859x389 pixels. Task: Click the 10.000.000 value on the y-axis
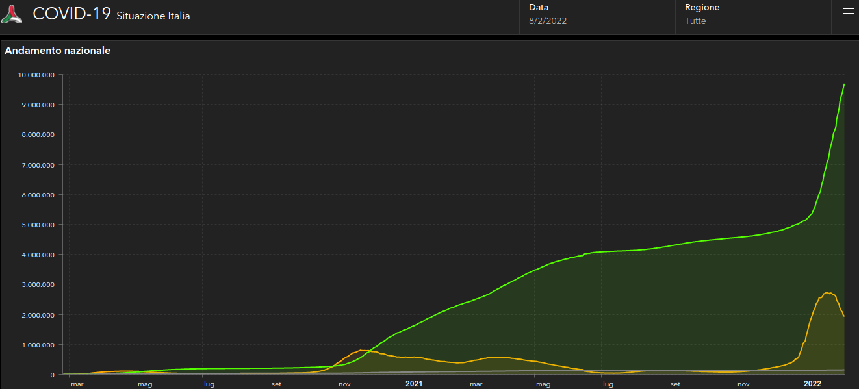tap(36, 75)
